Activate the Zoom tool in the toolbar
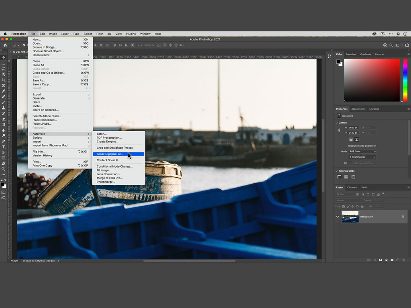 [4, 169]
